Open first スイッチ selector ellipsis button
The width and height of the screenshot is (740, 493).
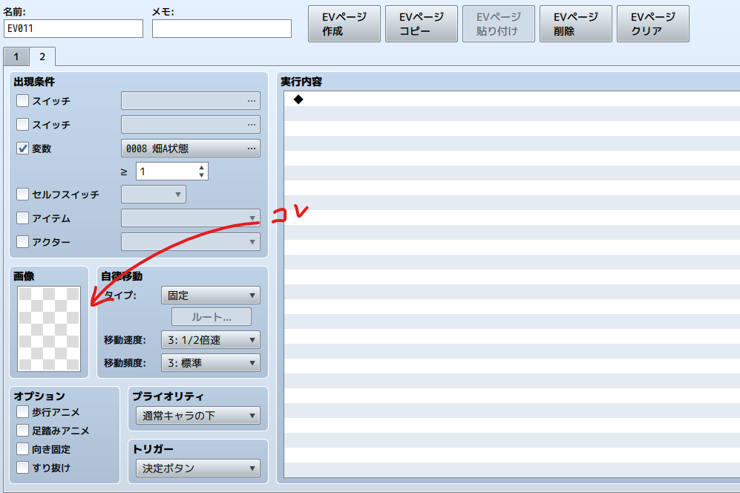pyautogui.click(x=252, y=101)
